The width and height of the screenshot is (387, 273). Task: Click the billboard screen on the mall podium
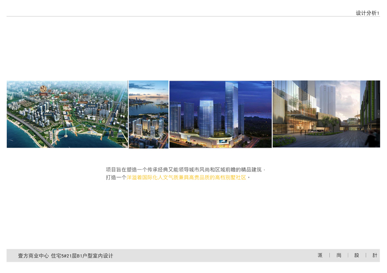(x=223, y=141)
